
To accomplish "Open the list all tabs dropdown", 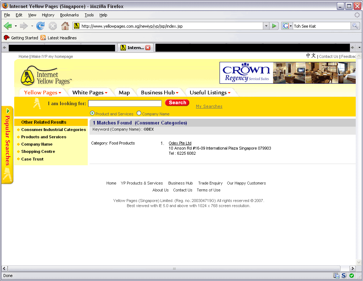I will [359, 47].
